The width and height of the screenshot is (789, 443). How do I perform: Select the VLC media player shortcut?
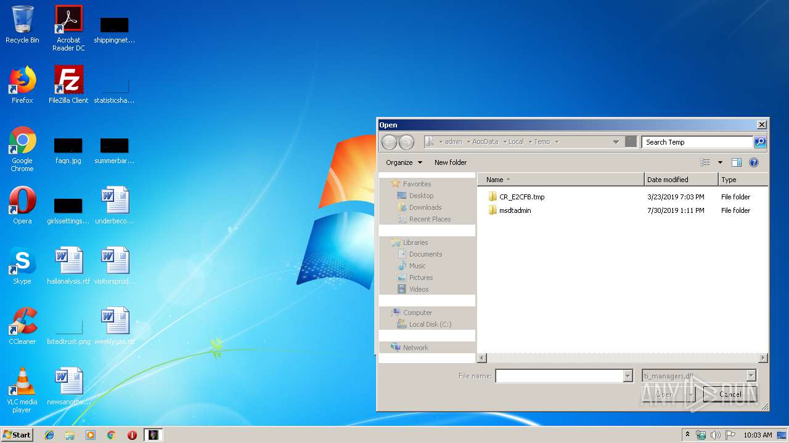coord(22,390)
